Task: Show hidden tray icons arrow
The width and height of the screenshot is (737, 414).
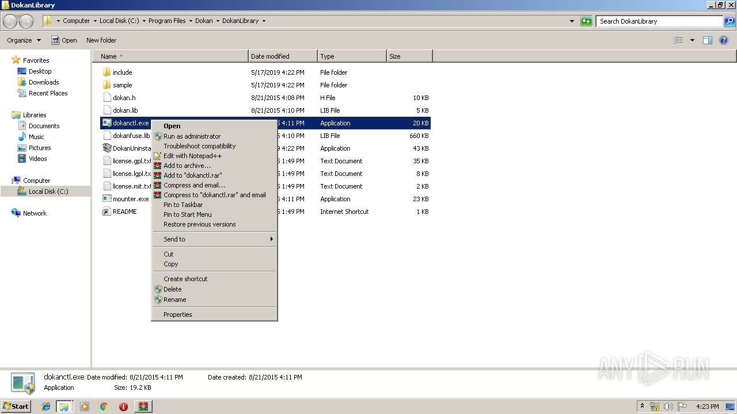Action: (642, 407)
